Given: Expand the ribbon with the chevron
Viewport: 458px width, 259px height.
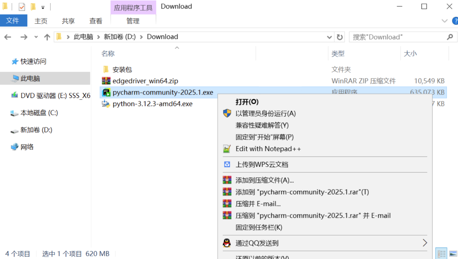Looking at the screenshot, I should pyautogui.click(x=444, y=21).
